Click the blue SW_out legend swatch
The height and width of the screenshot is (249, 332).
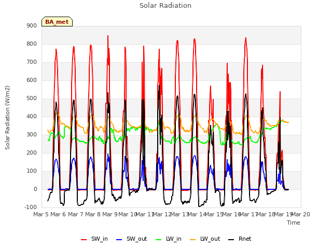(x=119, y=240)
